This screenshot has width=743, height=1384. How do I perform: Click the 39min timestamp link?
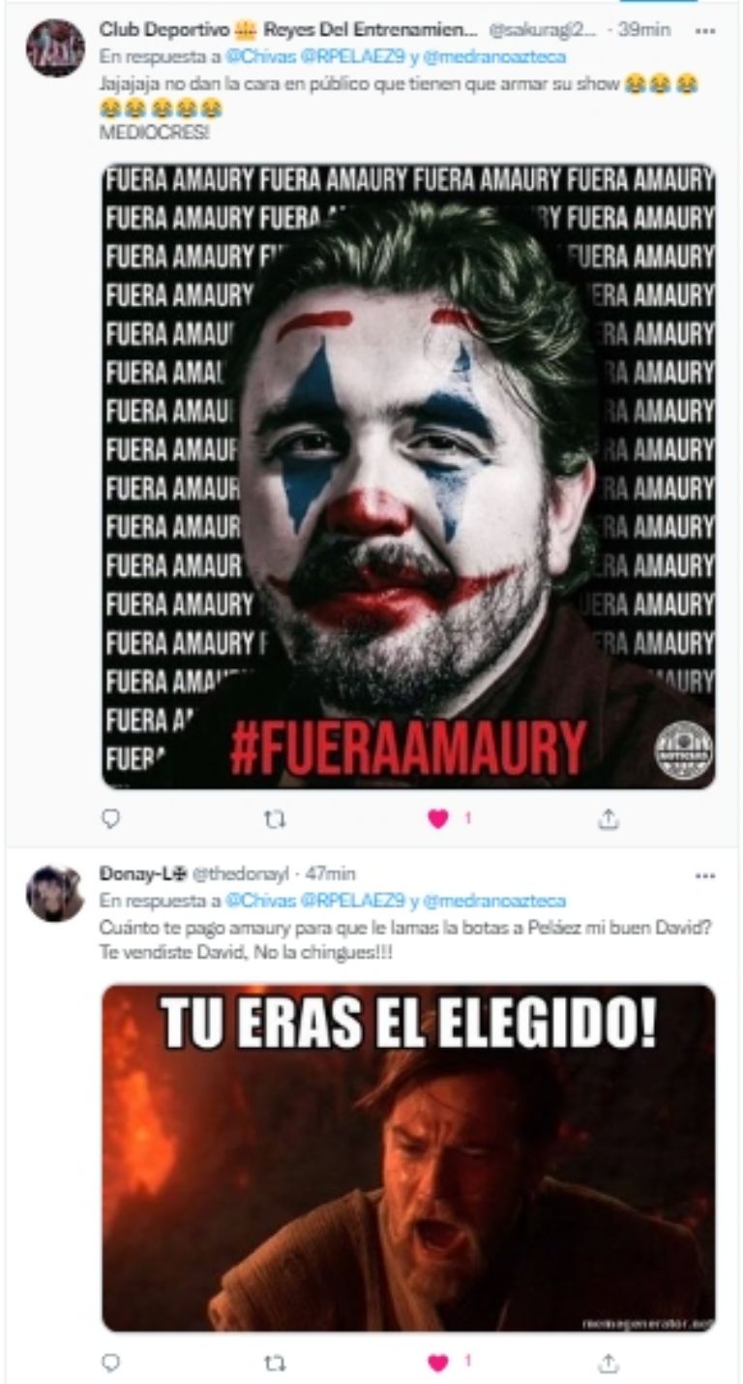coord(644,30)
